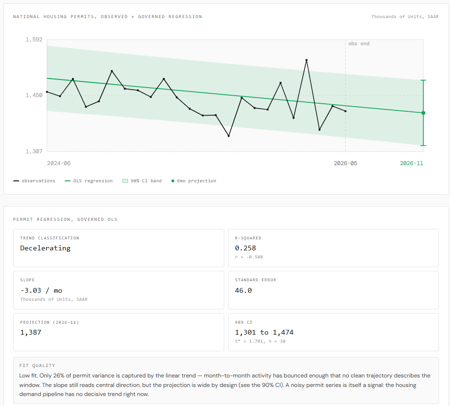
Task: Click the Fit Quality description paragraph
Action: (225, 385)
